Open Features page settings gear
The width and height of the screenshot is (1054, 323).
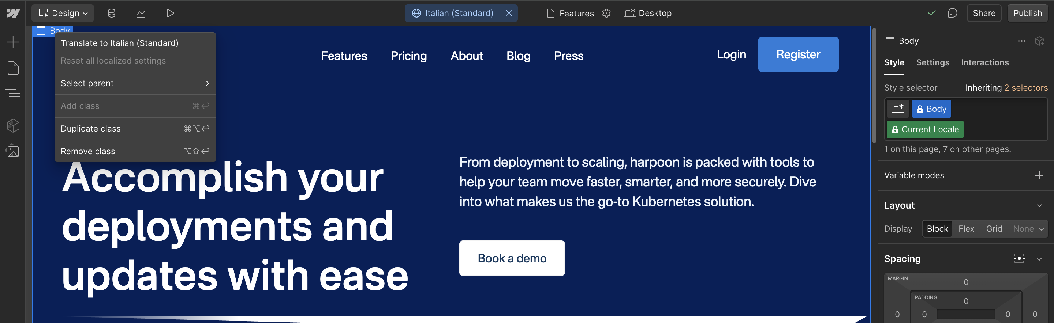coord(606,13)
